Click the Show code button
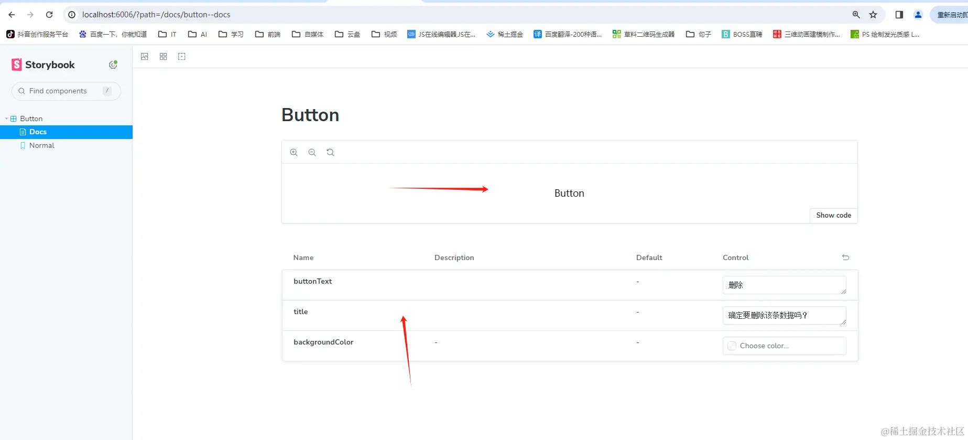The image size is (968, 440). click(833, 216)
